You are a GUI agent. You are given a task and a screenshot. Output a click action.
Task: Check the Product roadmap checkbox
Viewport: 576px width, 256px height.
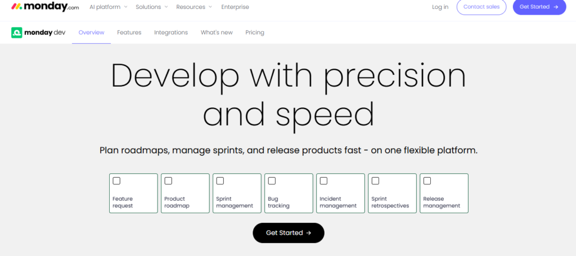(x=168, y=181)
